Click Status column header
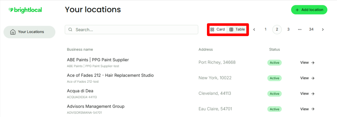The width and height of the screenshot is (337, 117). coord(274,50)
